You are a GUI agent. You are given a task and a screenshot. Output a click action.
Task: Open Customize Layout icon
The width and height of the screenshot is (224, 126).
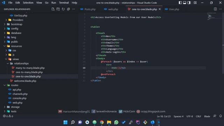tap(195, 3)
